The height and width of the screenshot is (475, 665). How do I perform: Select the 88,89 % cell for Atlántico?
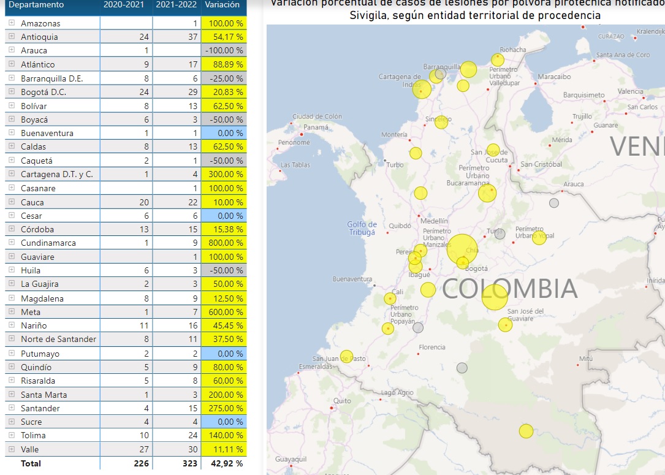(x=224, y=64)
